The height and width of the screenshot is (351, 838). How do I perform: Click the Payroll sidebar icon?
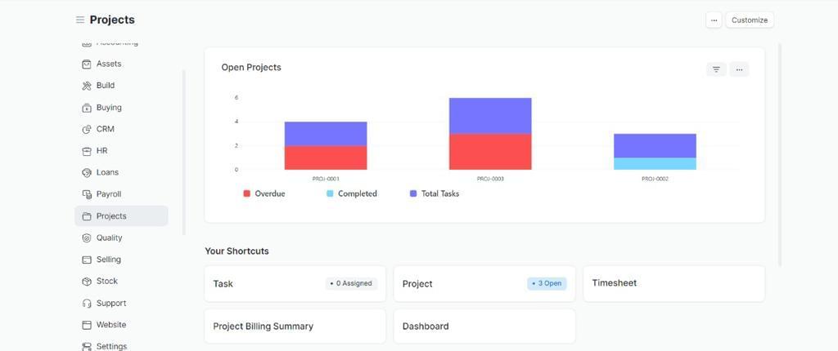pos(87,195)
